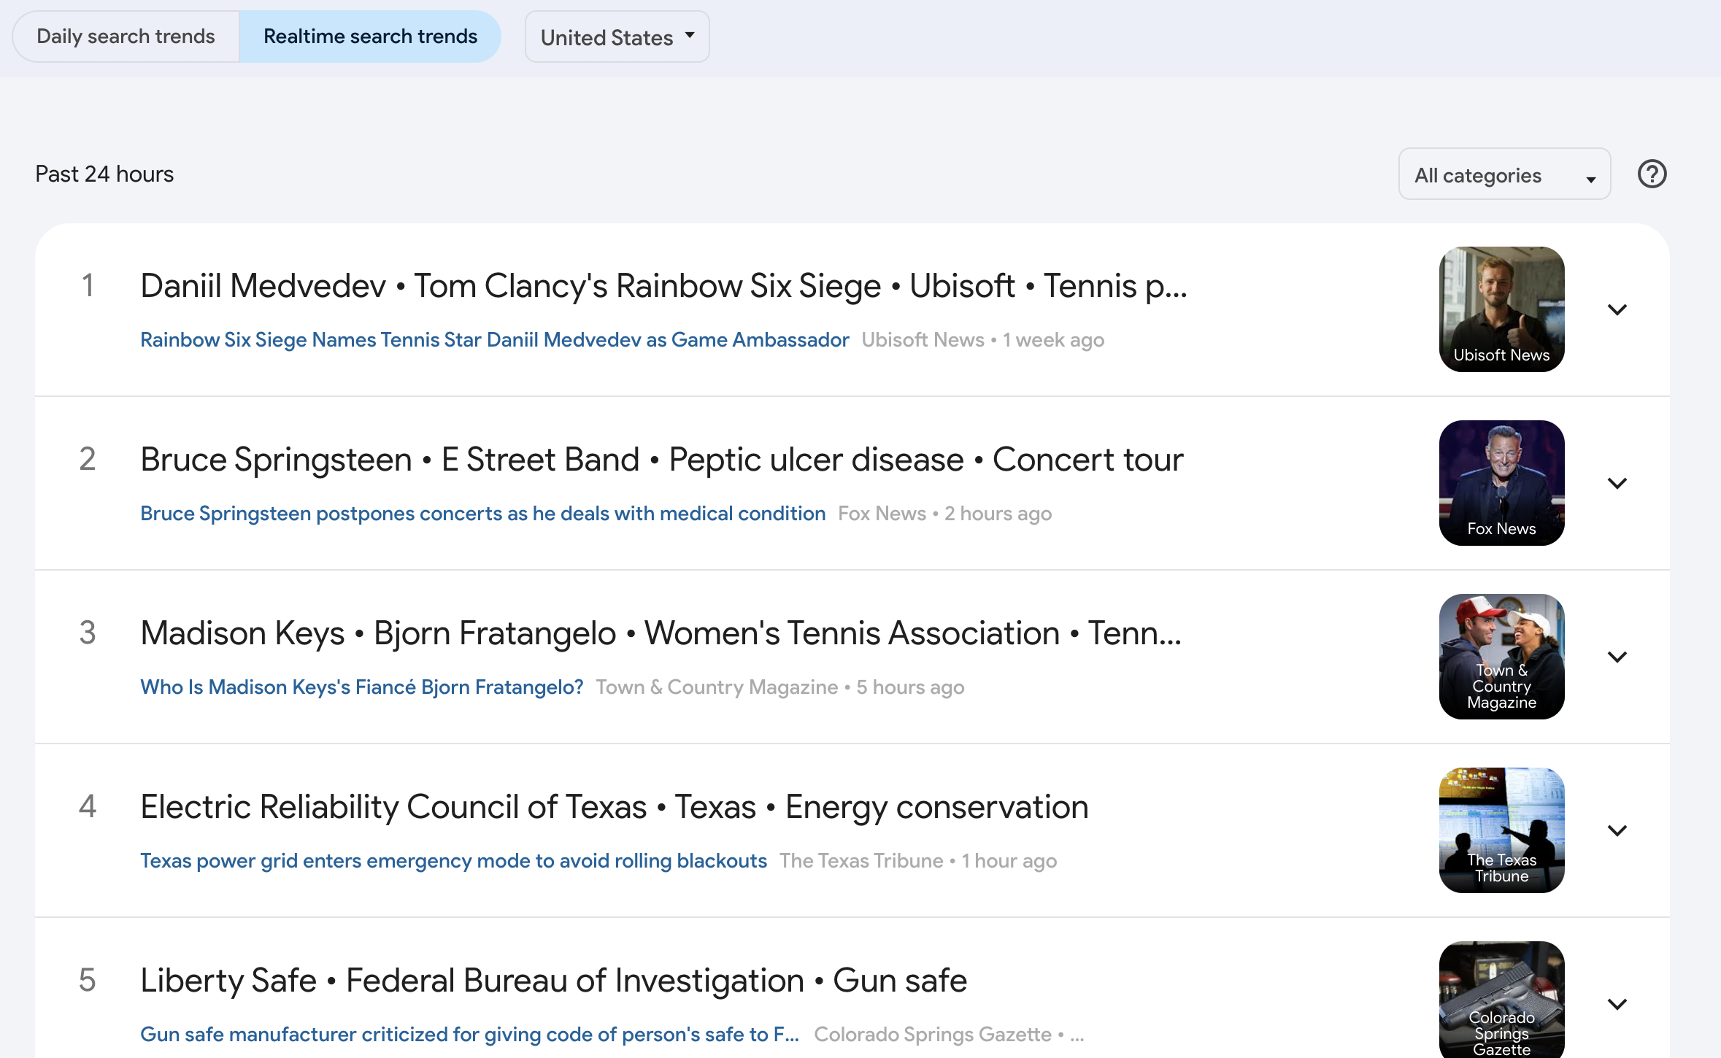Screen dimensions: 1721x1058
Task: Click The Texas Tribune thumbnail
Action: coord(1501,830)
